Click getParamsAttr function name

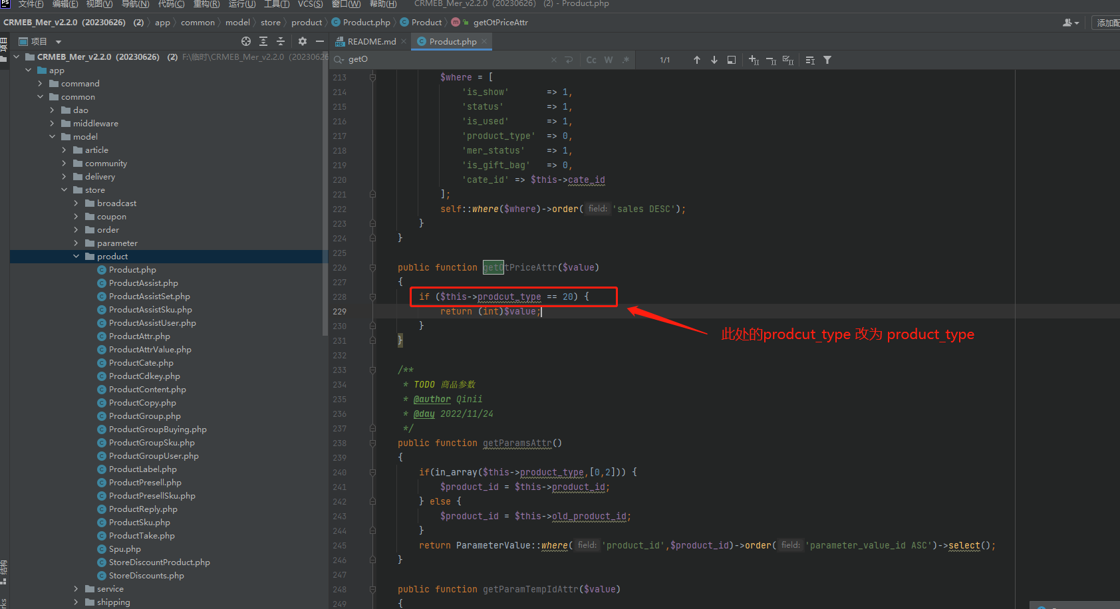click(x=517, y=443)
